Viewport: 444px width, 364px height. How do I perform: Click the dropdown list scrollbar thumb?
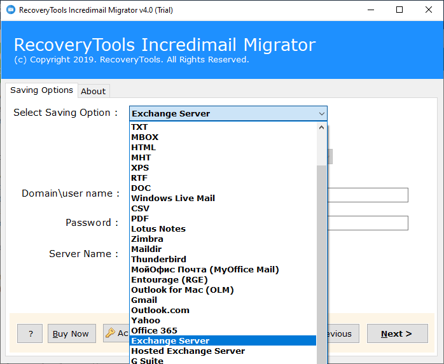pos(321,264)
